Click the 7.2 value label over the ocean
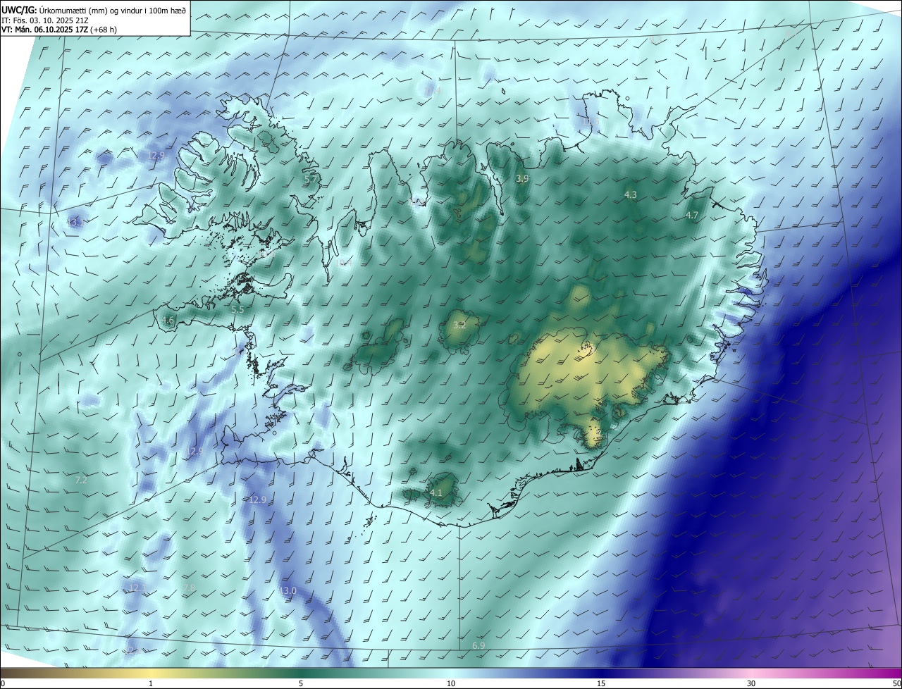This screenshot has width=902, height=689. point(81,480)
